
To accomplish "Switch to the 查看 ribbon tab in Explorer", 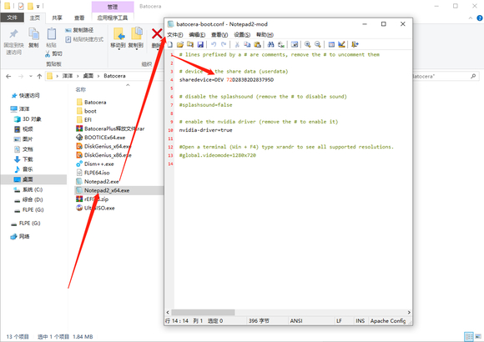I will pos(79,18).
